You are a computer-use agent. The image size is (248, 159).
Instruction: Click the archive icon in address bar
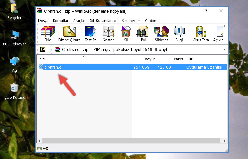(x=57, y=49)
